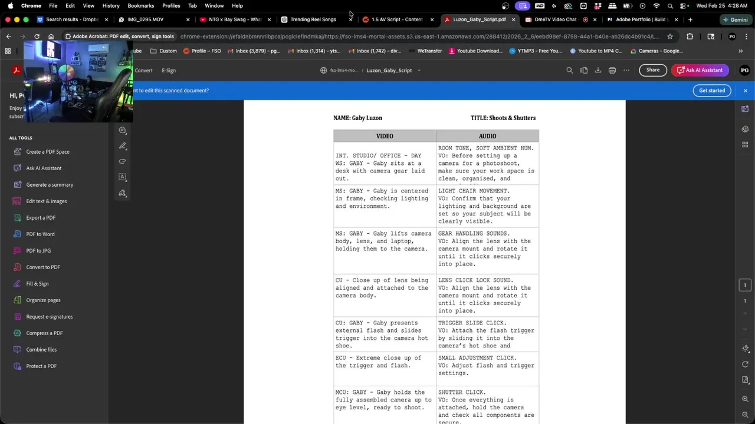Choose Request e-signatures tool

(50, 316)
